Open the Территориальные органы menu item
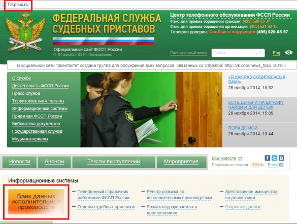Screen dimensions: 297x224 (x=38, y=101)
